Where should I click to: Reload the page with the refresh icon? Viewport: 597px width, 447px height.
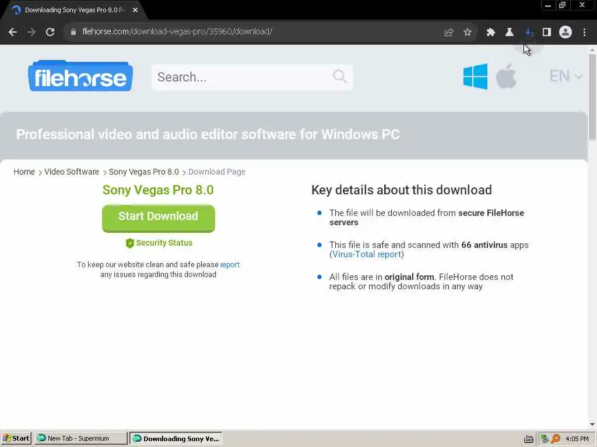(50, 32)
